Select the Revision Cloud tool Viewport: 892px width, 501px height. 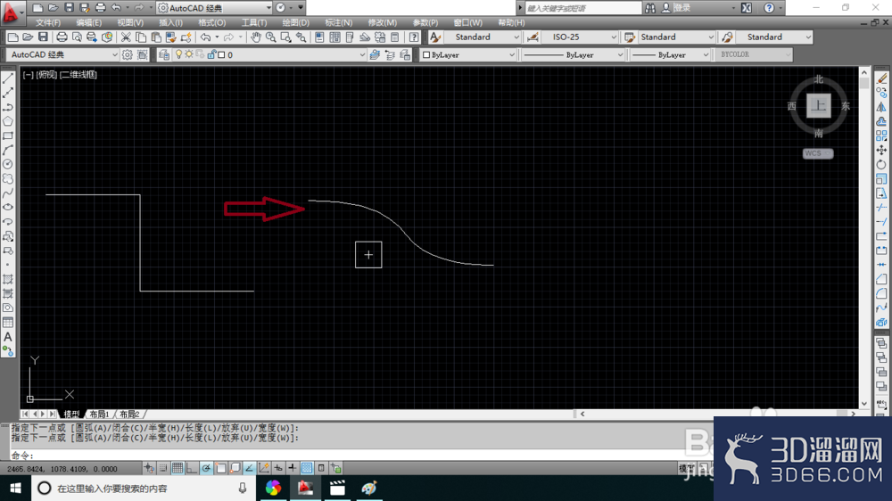click(x=8, y=178)
